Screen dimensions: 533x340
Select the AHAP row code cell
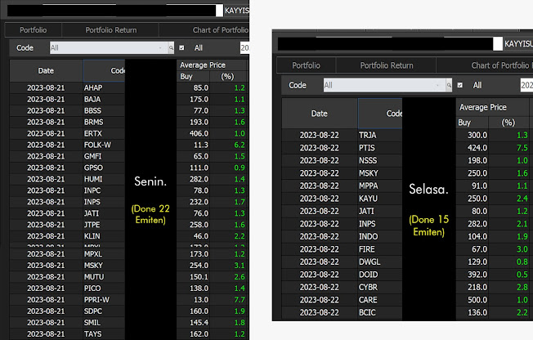(104, 87)
